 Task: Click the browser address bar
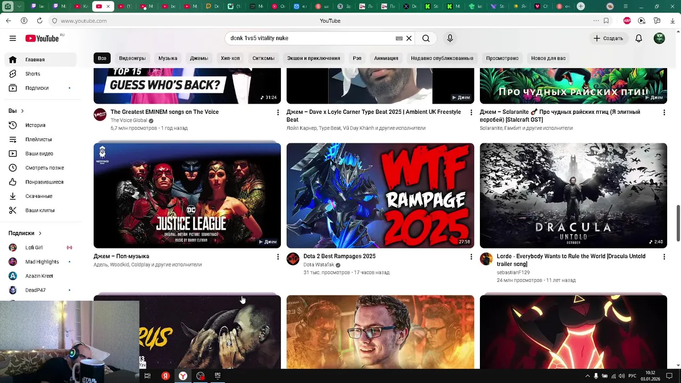(x=319, y=21)
